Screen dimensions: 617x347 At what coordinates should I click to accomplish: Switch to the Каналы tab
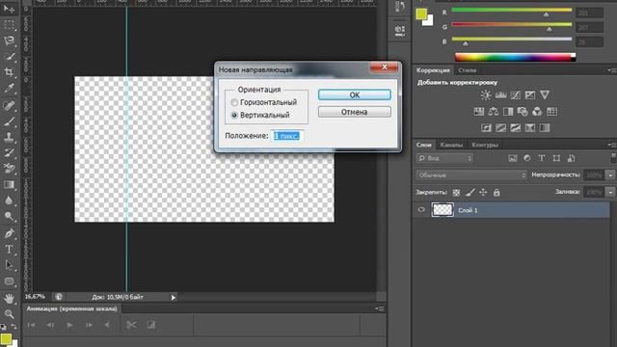click(x=451, y=145)
